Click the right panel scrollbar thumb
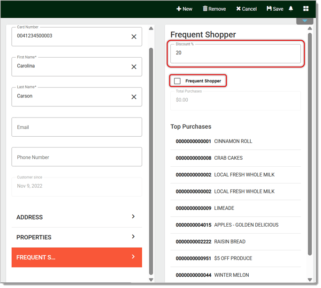Viewport: 321px width, 288px height. (x=310, y=144)
